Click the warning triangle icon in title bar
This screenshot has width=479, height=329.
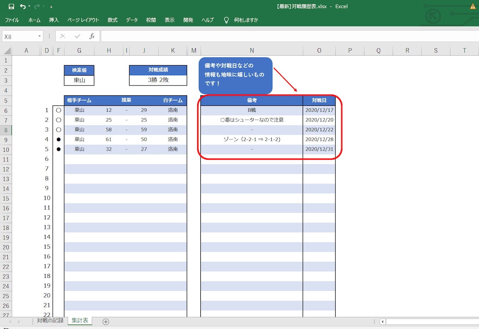tap(473, 6)
